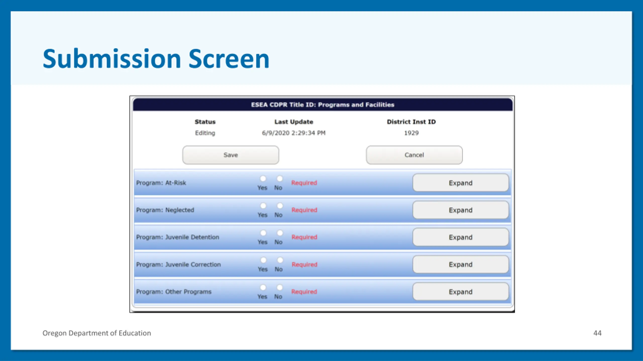Set Other Programs to No
The height and width of the screenshot is (361, 643).
coord(280,287)
